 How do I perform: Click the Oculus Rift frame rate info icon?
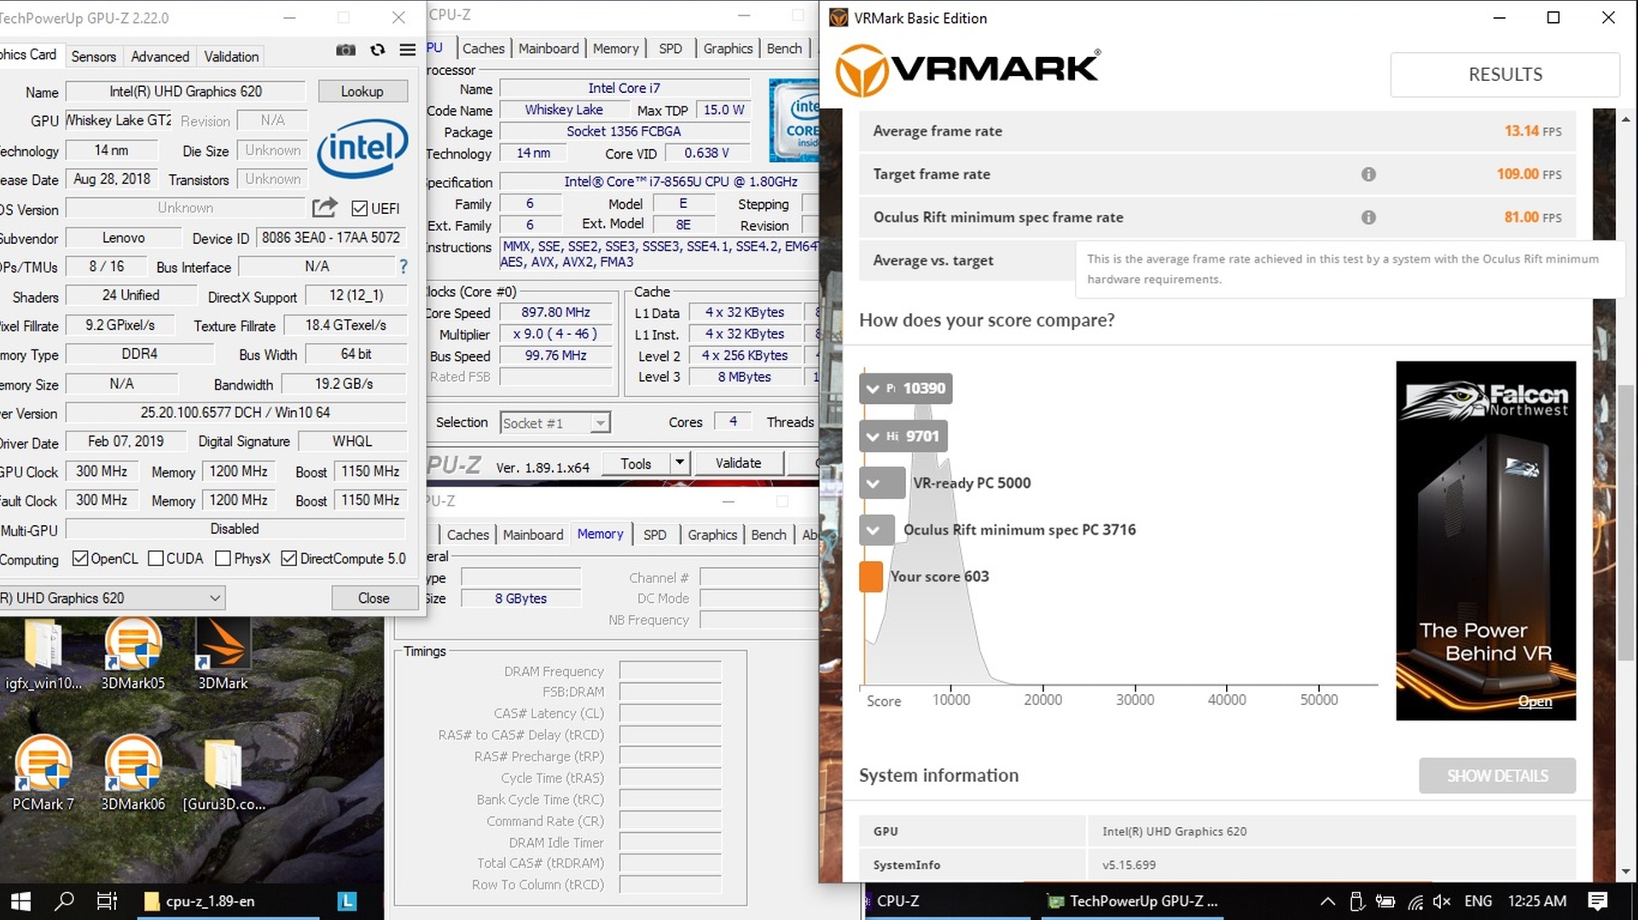coord(1368,217)
